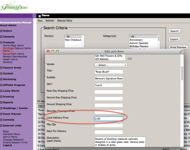Click the Logout link
This screenshot has width=190, height=150.
(7, 145)
